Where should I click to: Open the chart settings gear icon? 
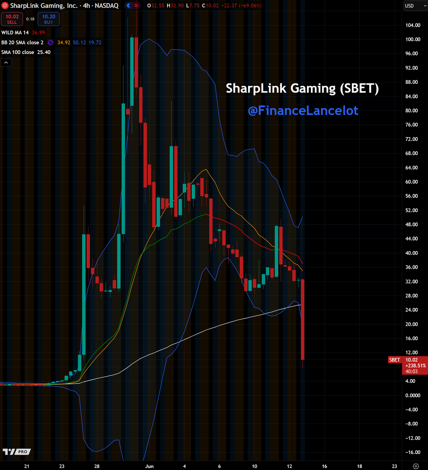tap(415, 466)
